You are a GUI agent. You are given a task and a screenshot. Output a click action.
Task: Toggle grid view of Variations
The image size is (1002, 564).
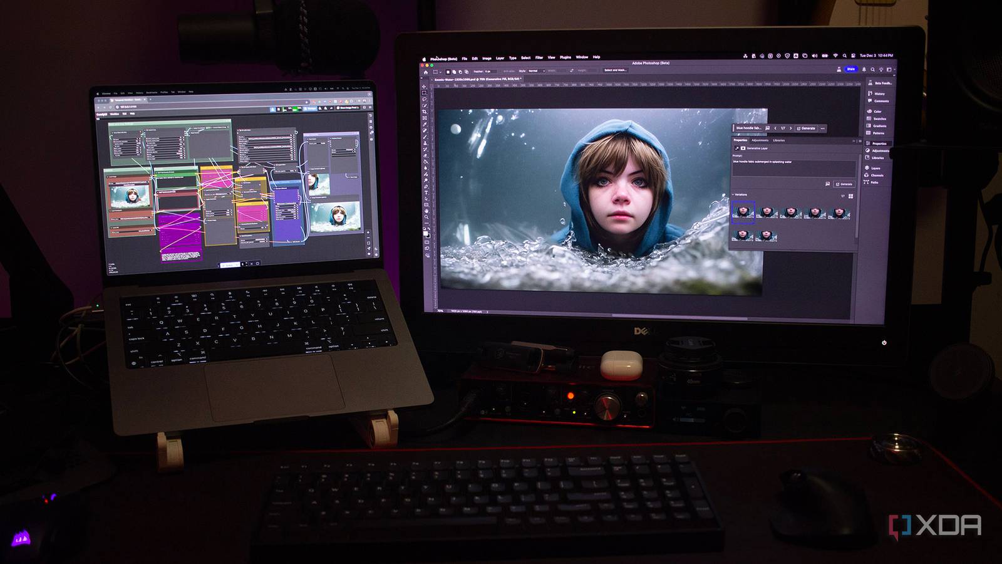point(850,196)
